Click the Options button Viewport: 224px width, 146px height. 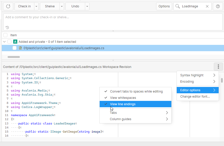pyautogui.click(x=164, y=6)
